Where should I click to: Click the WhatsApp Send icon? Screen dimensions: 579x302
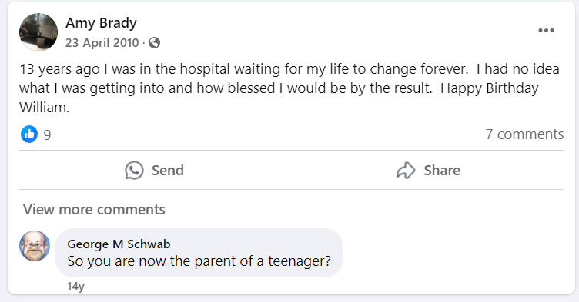[x=134, y=171]
